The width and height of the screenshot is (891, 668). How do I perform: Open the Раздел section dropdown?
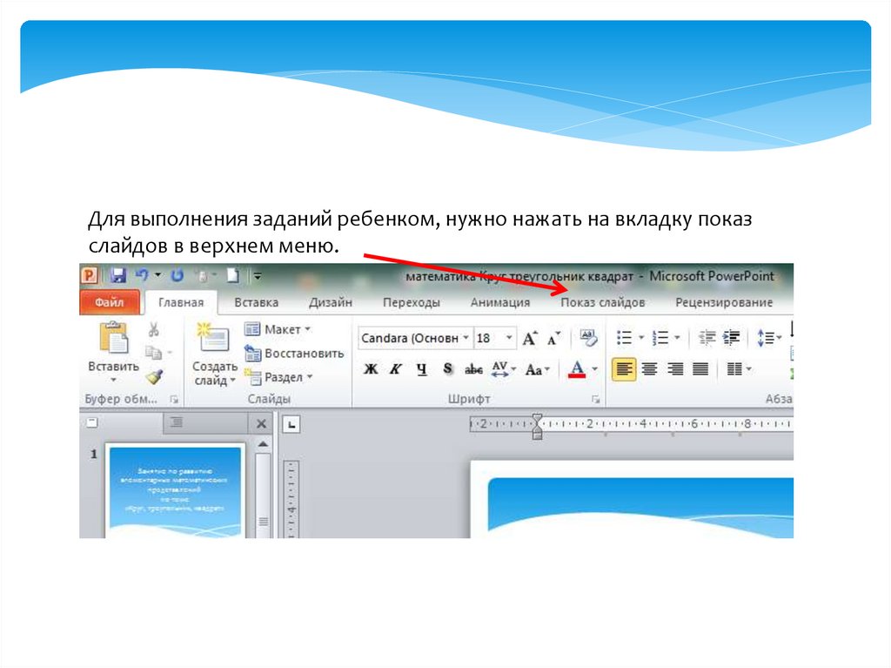pyautogui.click(x=278, y=376)
